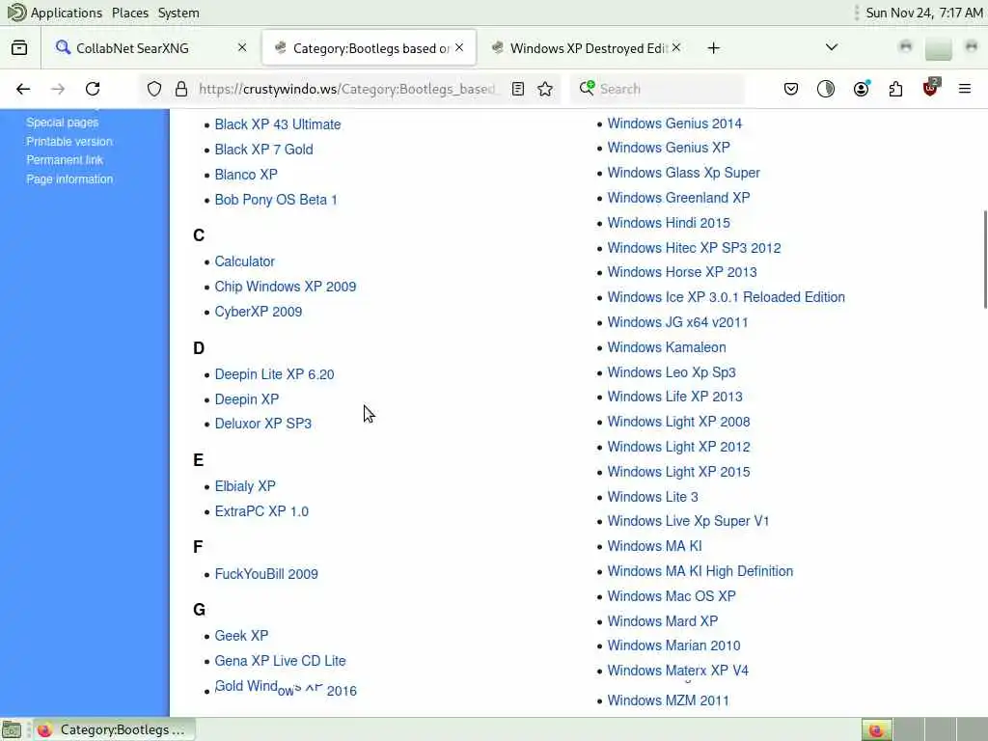Open the Applications menu
988x741 pixels.
pos(67,13)
